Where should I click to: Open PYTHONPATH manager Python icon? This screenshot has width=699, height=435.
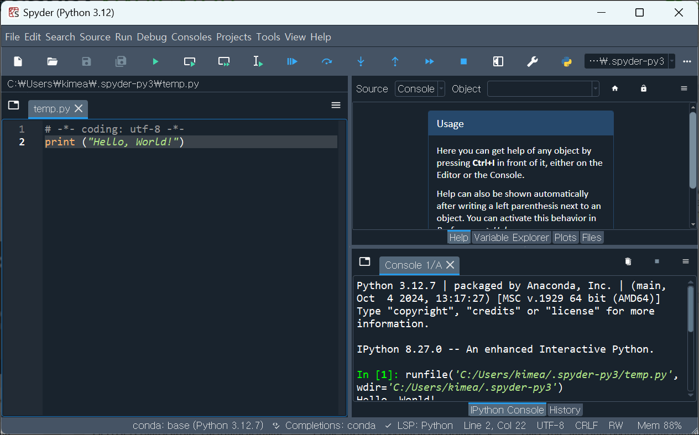pos(567,61)
